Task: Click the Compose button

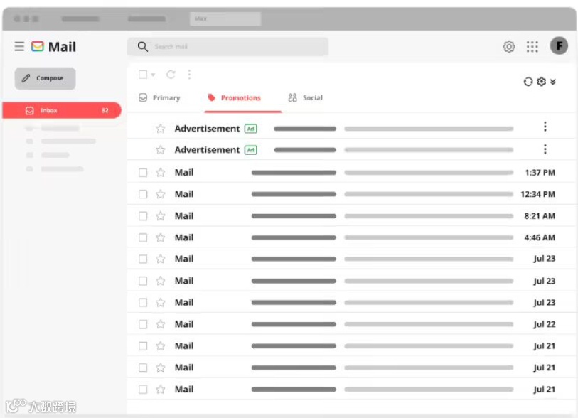Action: [45, 78]
